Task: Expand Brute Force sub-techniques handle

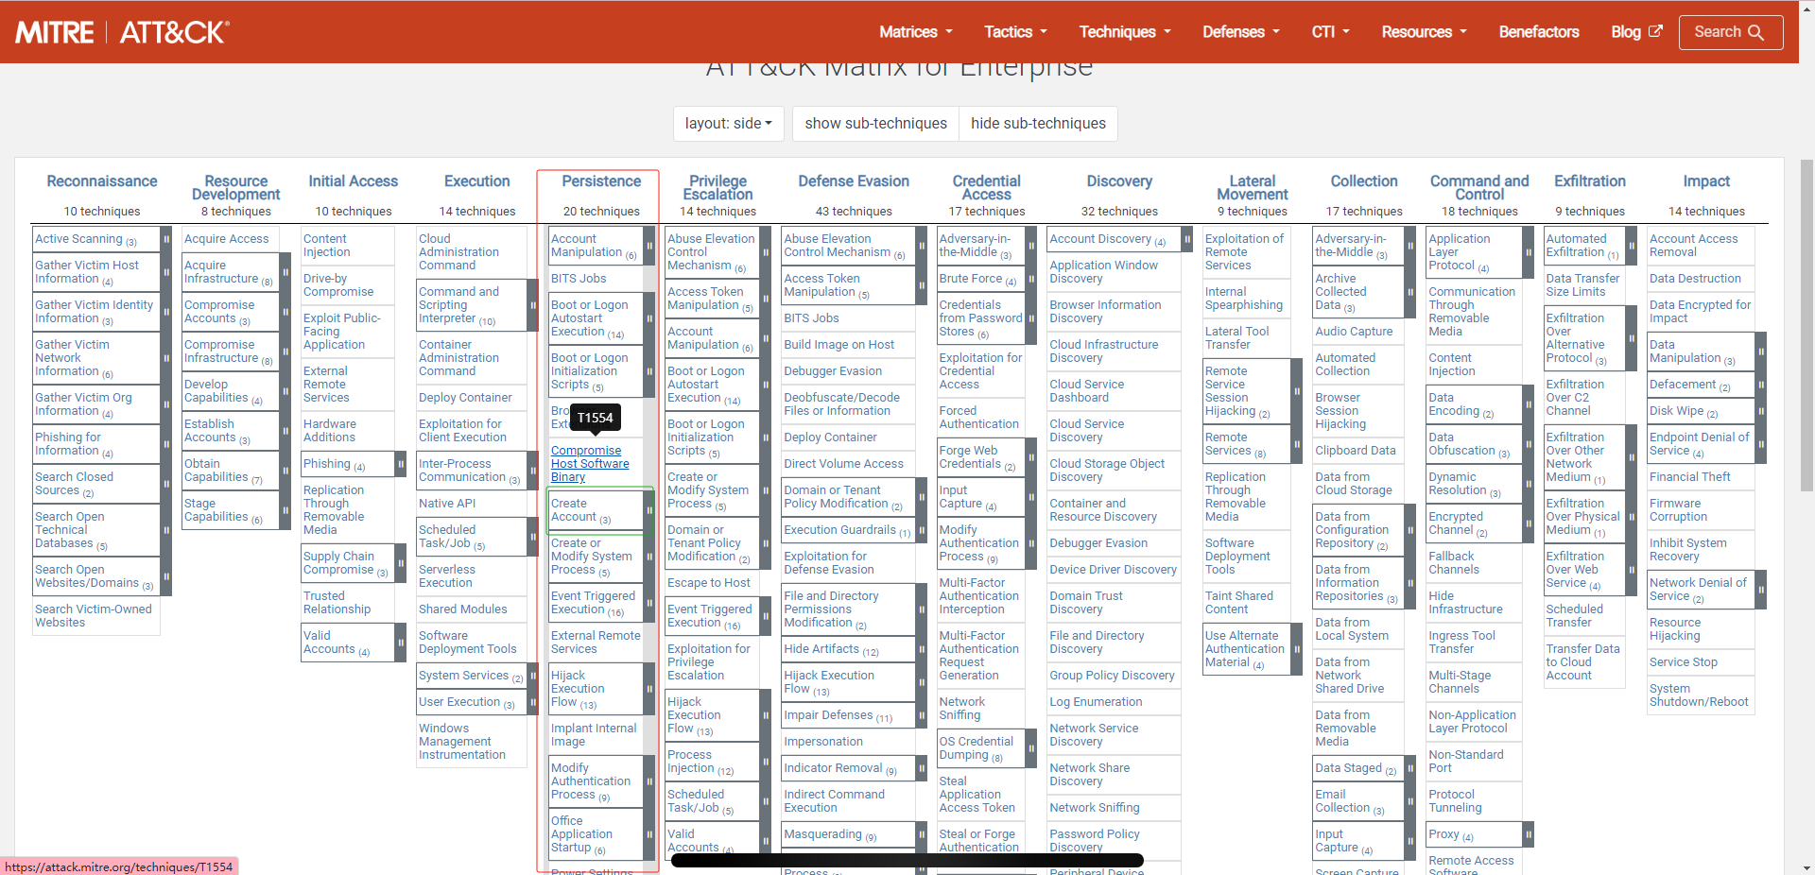Action: coord(1030,279)
